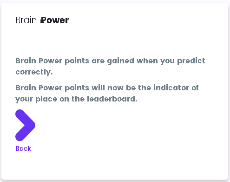Viewport: 230px width, 182px height.
Task: Click the word indicator in second paragraph
Action: tap(171, 88)
